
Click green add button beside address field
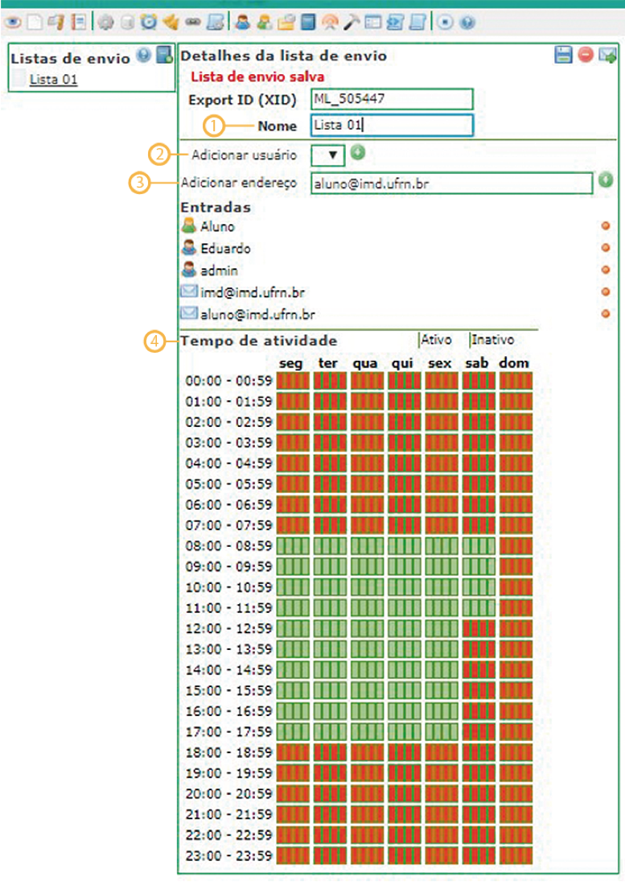coord(606,180)
